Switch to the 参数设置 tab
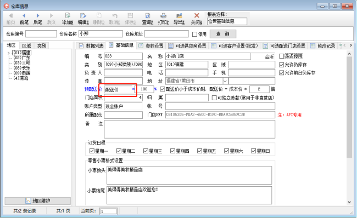 coord(151,46)
